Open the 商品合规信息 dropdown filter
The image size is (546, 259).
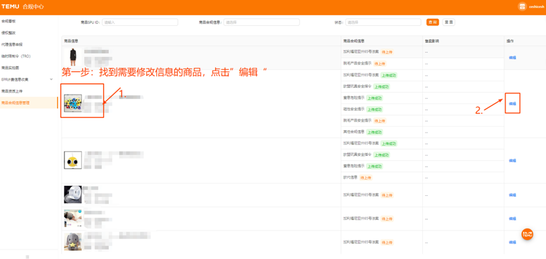click(x=261, y=22)
